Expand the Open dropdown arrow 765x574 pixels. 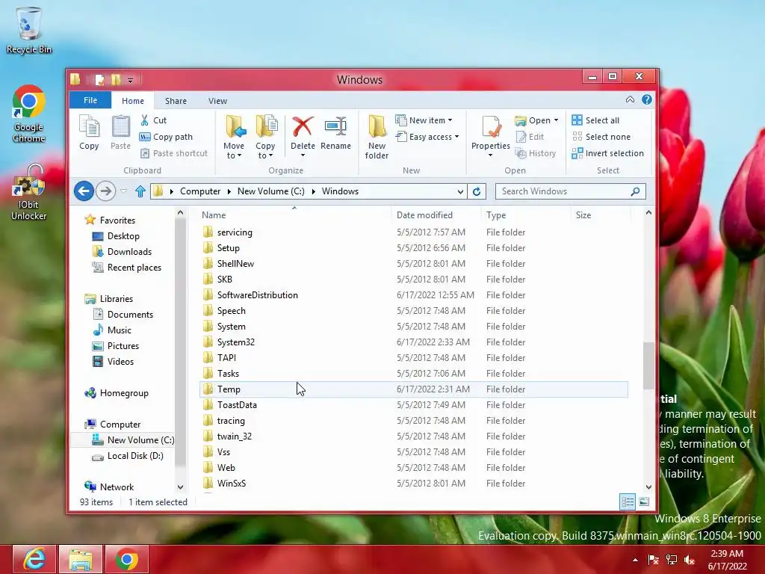pyautogui.click(x=556, y=120)
